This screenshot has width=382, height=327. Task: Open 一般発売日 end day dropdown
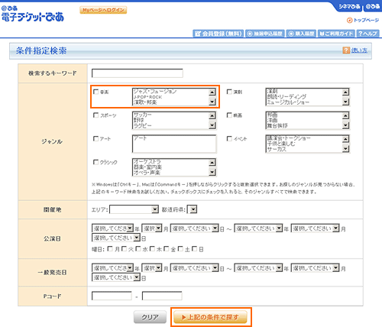(x=116, y=277)
